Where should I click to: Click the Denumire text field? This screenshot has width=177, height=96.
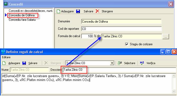(x=121, y=22)
